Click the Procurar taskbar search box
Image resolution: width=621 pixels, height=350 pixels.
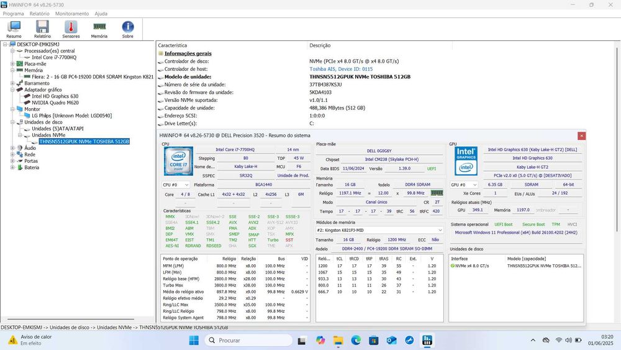[x=249, y=340]
